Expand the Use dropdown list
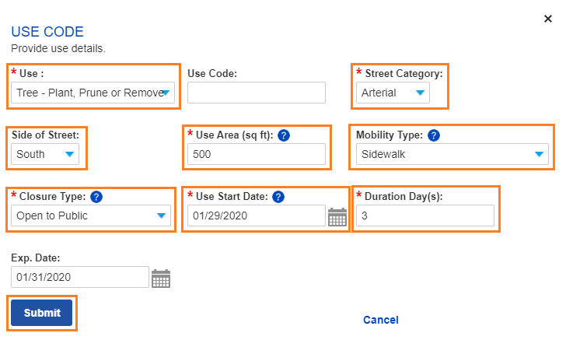566x347 pixels. pos(93,93)
